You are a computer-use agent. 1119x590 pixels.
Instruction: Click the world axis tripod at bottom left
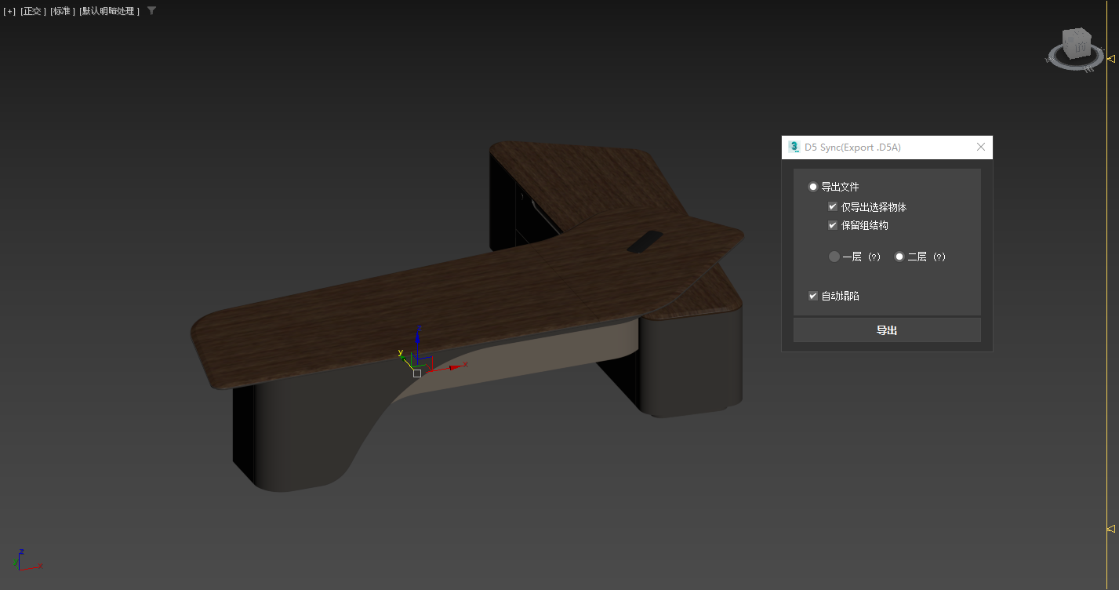(x=24, y=559)
